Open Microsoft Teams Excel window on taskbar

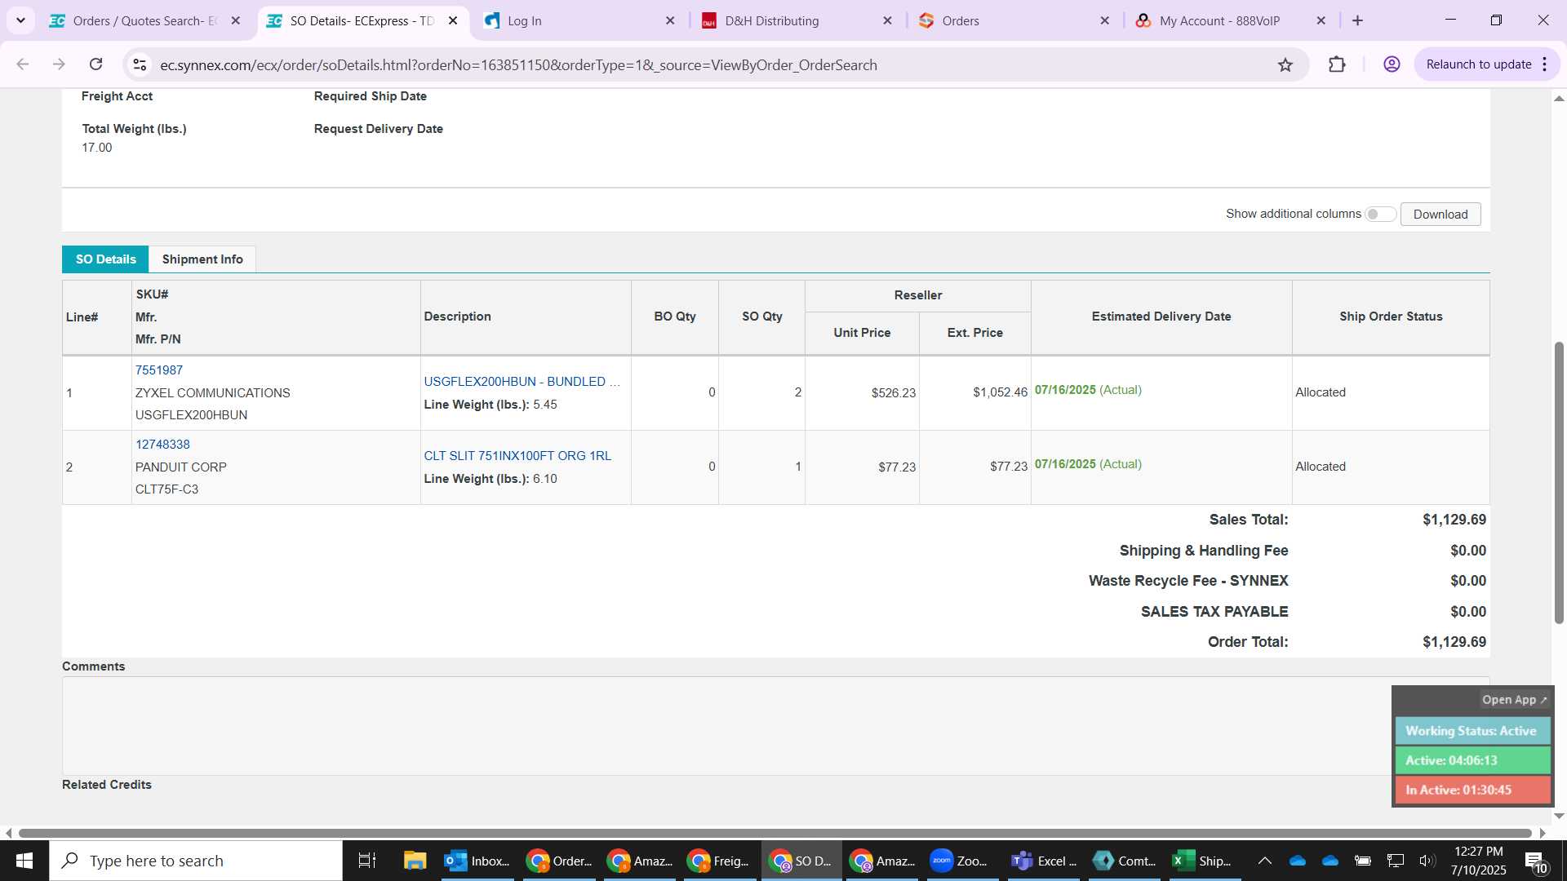(x=1043, y=861)
